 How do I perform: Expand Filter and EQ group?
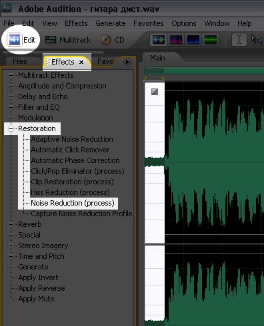(11, 107)
